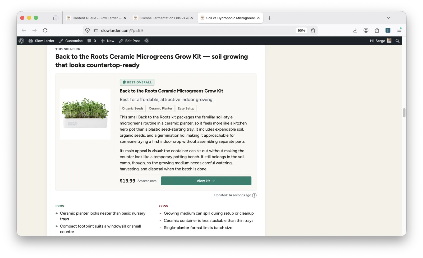Click the 90% zoom level indicator

pyautogui.click(x=301, y=30)
